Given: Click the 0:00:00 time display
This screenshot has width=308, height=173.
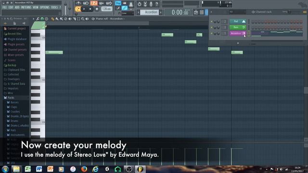Looking at the screenshot, I should (180, 12).
